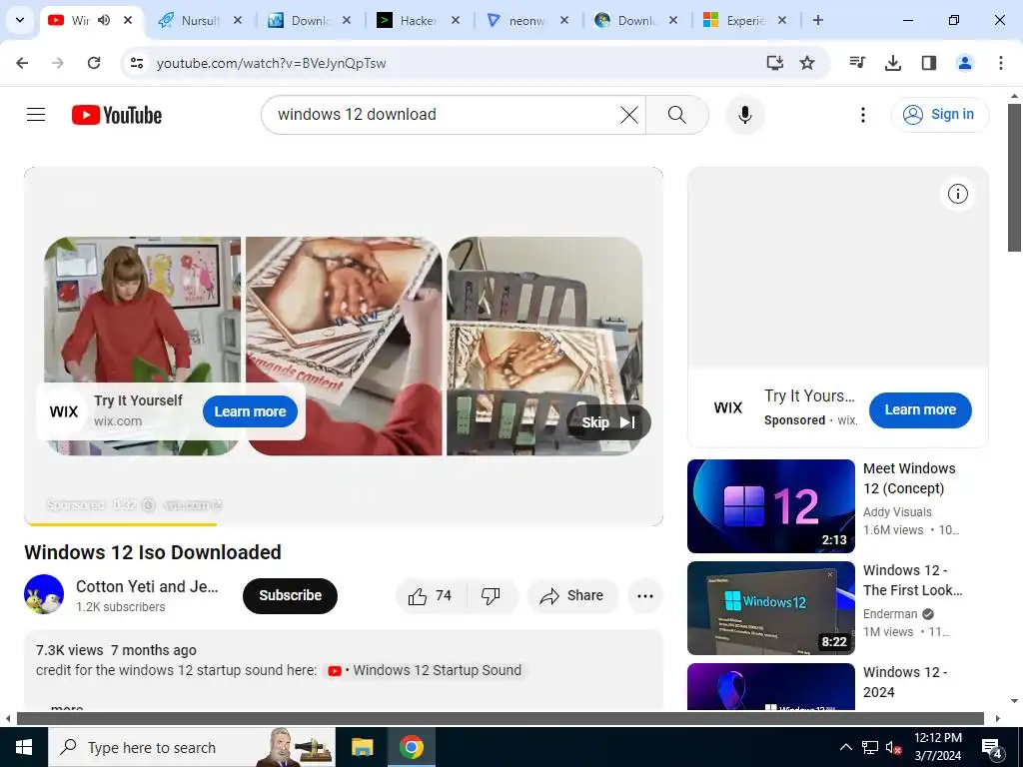Viewport: 1023px width, 767px height.
Task: Skip the video ad
Action: coord(608,422)
